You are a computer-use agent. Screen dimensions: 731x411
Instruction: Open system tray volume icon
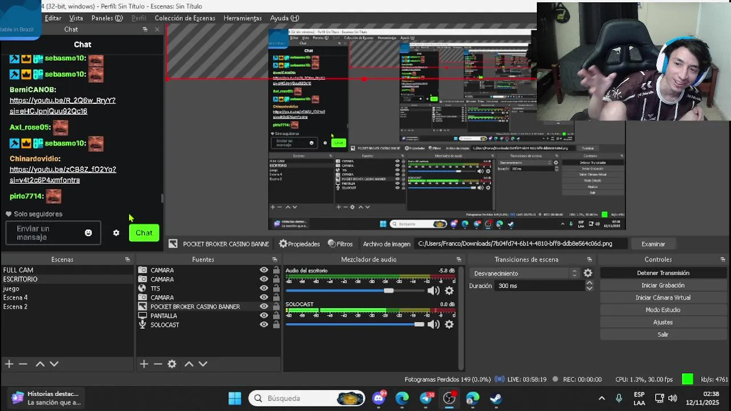click(672, 398)
